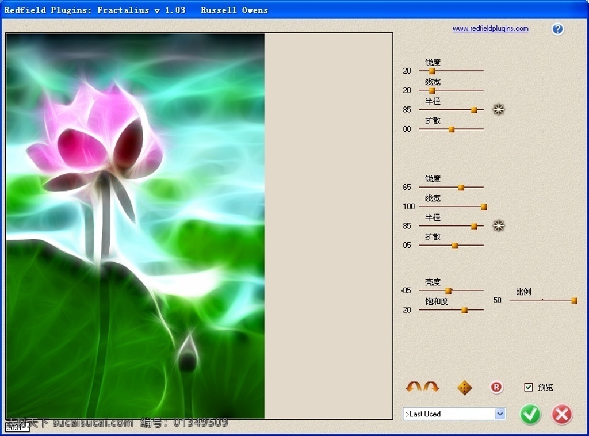Image resolution: width=589 pixels, height=436 pixels.
Task: Cancel with the red X button
Action: coord(562,414)
